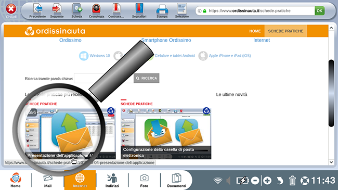Click the green OK button
Viewport: 338px width, 190px height.
point(319,11)
